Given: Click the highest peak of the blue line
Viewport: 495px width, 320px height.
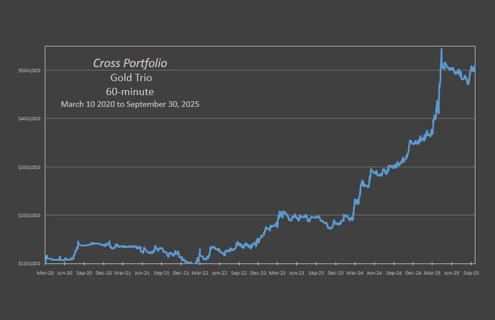Looking at the screenshot, I should click(x=441, y=49).
